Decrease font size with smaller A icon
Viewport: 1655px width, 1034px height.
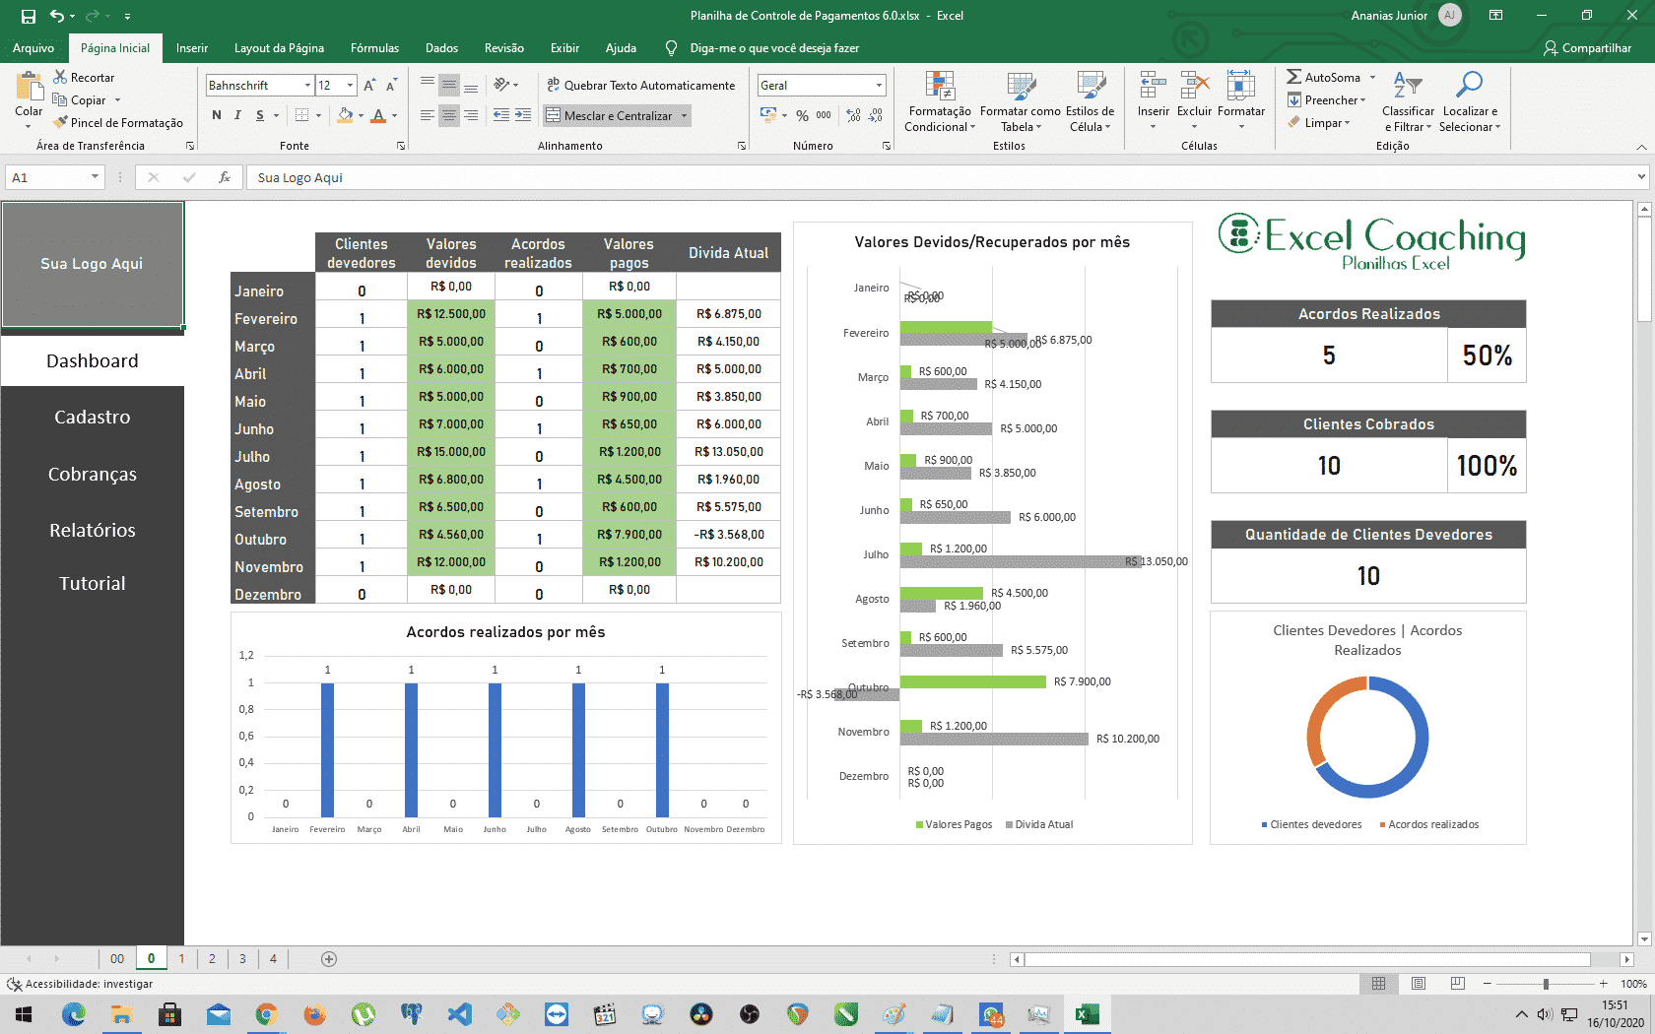[x=391, y=86]
